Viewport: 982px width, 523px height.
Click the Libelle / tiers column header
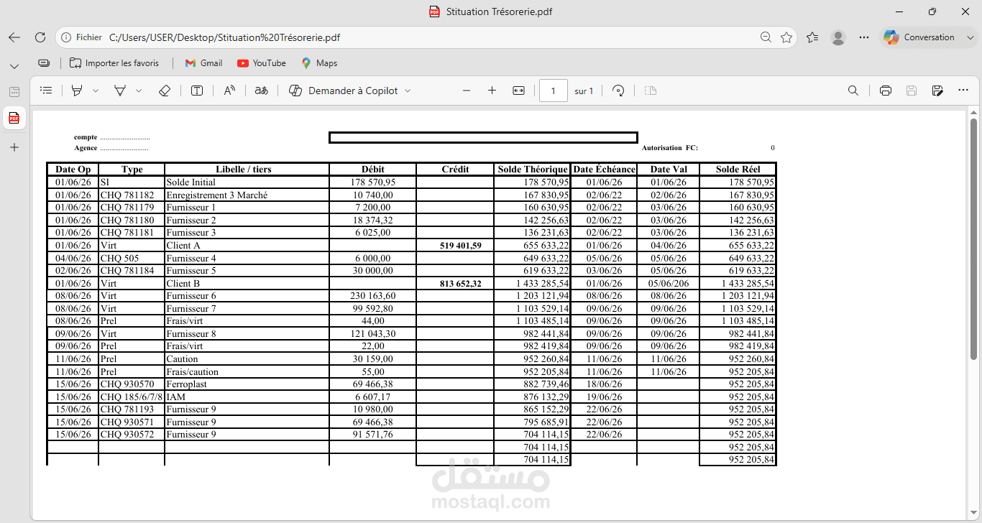coord(247,170)
